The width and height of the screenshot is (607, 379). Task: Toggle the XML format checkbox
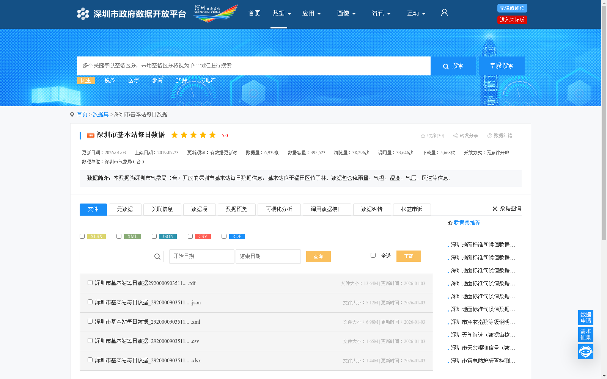coord(119,236)
